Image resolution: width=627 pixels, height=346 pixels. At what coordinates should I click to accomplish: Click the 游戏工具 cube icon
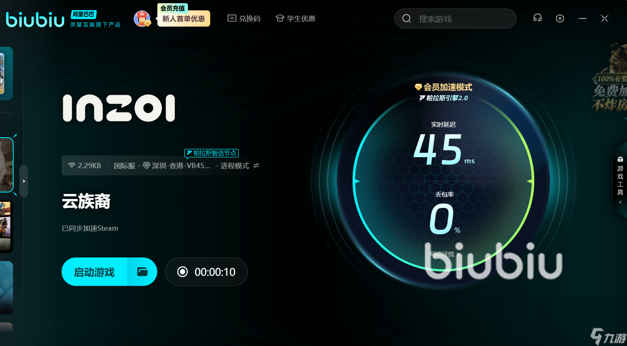click(x=620, y=159)
